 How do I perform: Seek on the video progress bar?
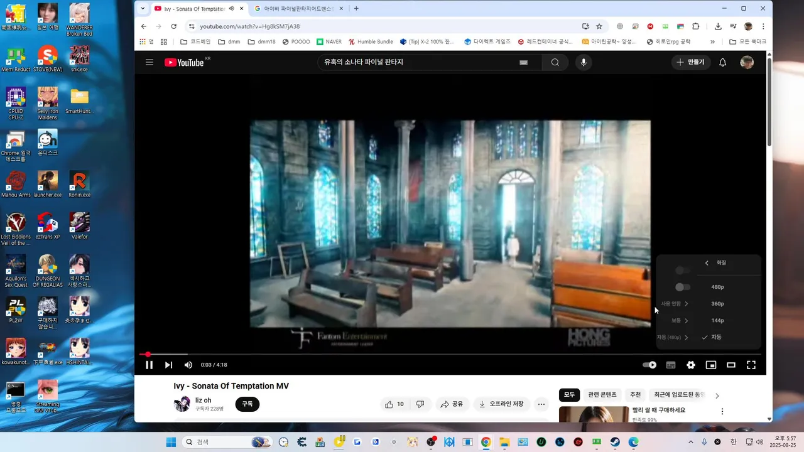pyautogui.click(x=450, y=355)
